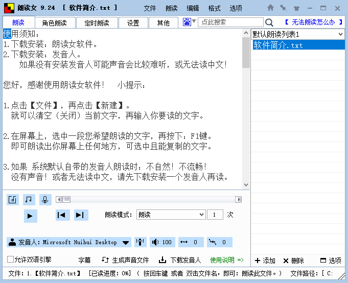
Task: Open the skin (shirt) icon
Action: 296,8
